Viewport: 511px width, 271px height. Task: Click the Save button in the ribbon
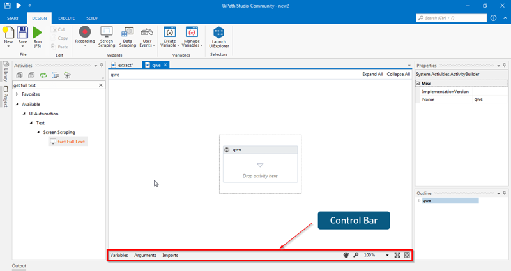pos(22,37)
